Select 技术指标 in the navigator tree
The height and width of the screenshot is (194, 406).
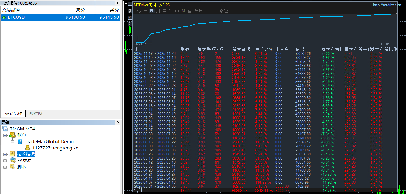click(x=26, y=154)
